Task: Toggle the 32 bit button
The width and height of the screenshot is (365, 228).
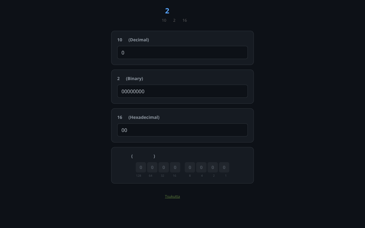Action: click(x=164, y=167)
